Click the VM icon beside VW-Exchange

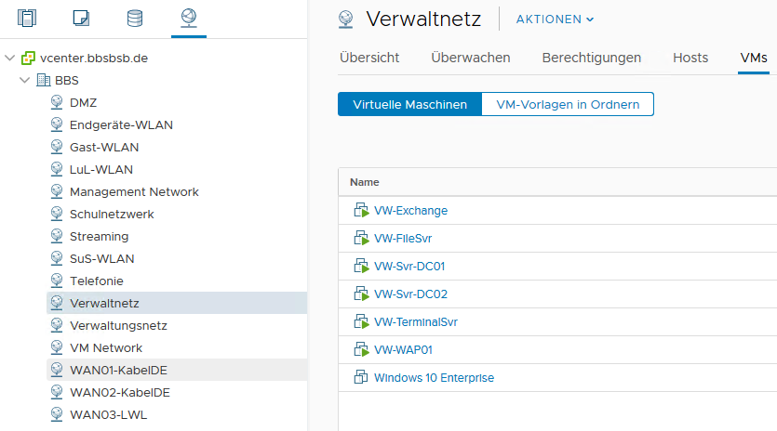361,210
